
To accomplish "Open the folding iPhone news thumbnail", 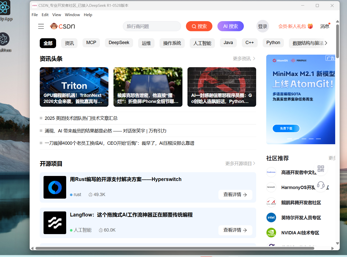I will click(x=148, y=87).
